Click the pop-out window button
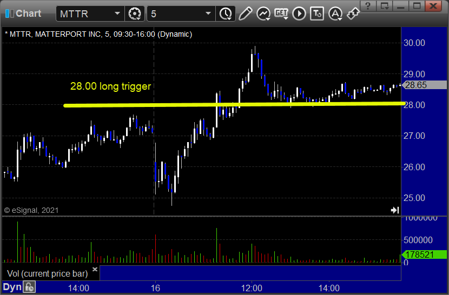The height and width of the screenshot is (295, 449). pos(384,6)
